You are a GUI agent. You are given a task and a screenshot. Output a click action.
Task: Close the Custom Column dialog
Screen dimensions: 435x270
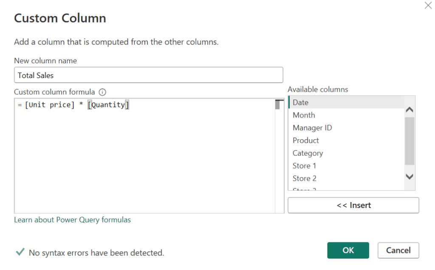[x=428, y=6]
